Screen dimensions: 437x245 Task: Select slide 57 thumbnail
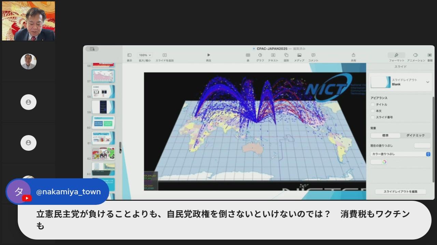103,76
